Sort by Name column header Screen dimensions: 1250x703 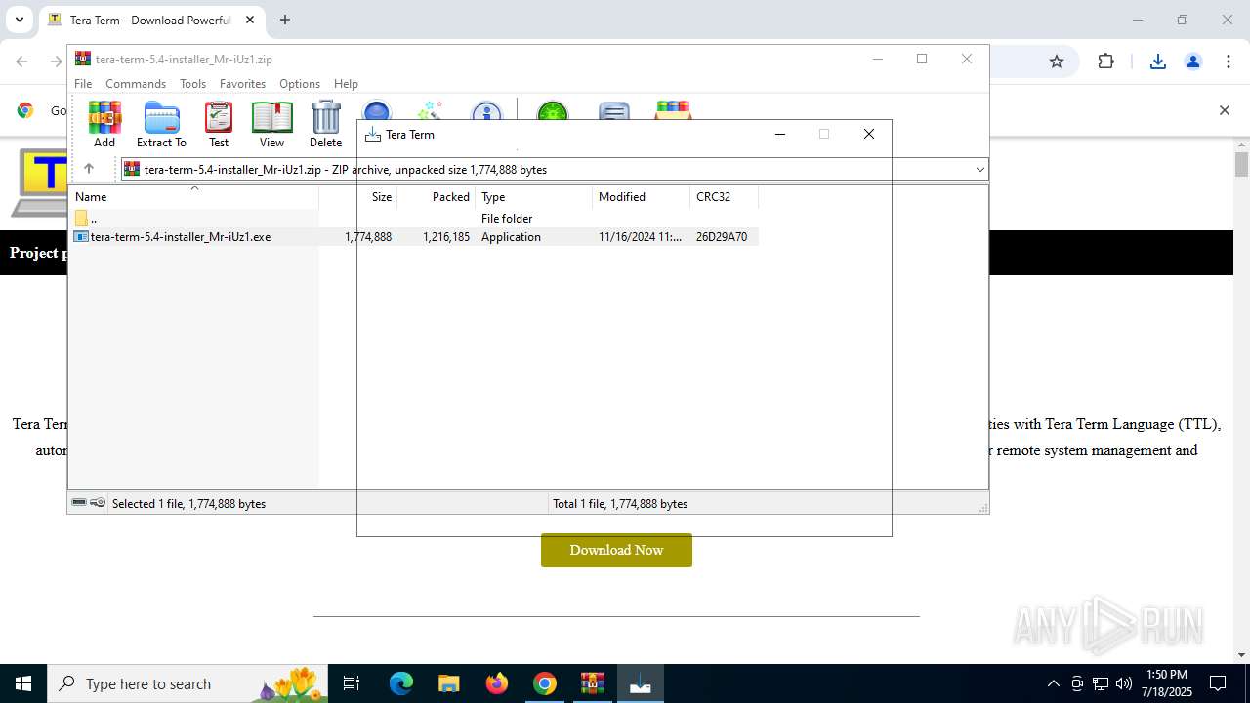193,197
